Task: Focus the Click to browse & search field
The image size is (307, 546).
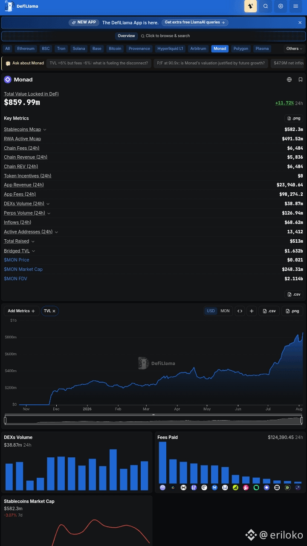Action: click(165, 36)
